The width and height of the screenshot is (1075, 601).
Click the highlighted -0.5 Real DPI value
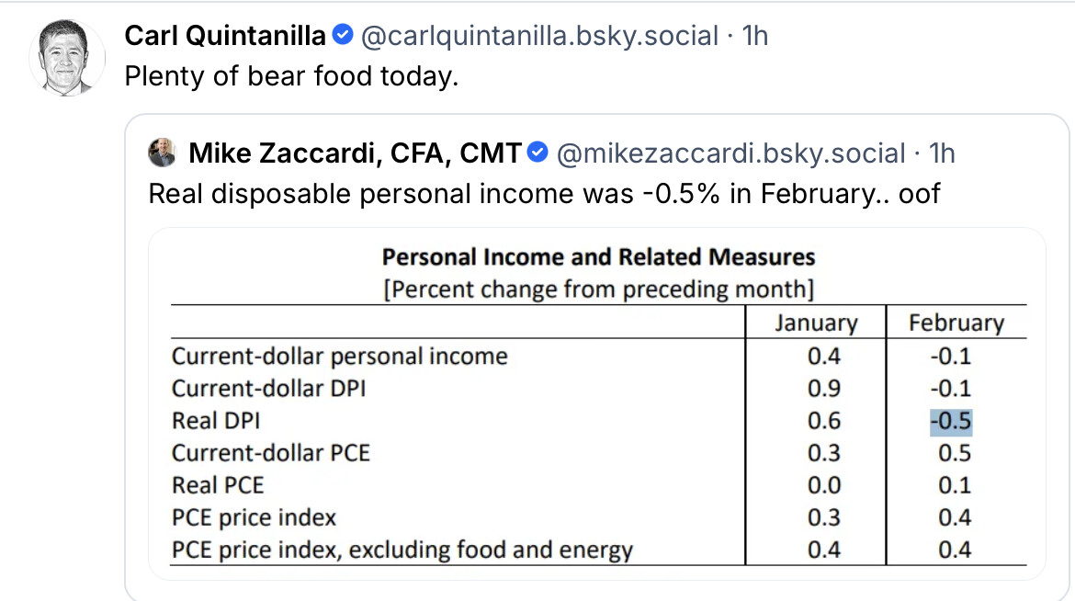click(951, 421)
